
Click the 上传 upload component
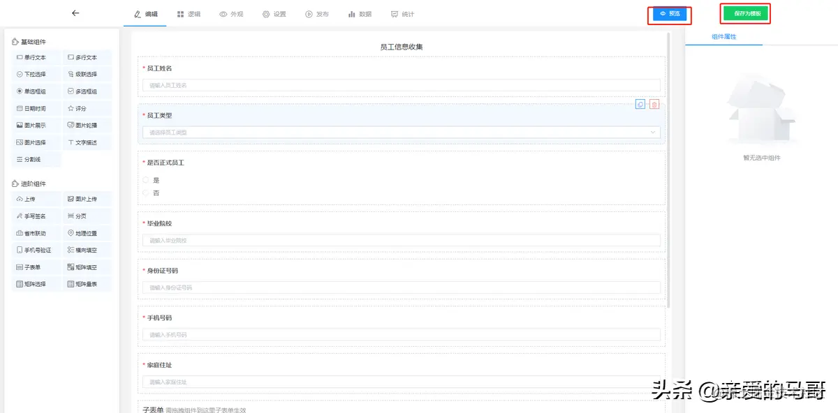click(x=36, y=200)
